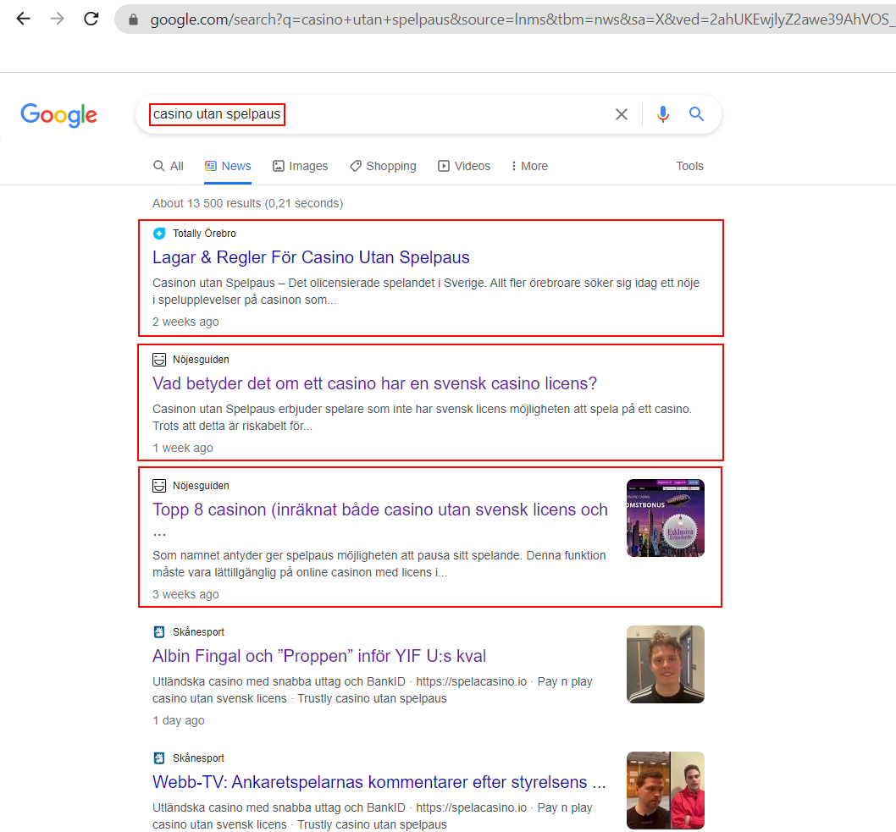Image resolution: width=896 pixels, height=832 pixels.
Task: Expand the More search options menu
Action: pos(529,166)
